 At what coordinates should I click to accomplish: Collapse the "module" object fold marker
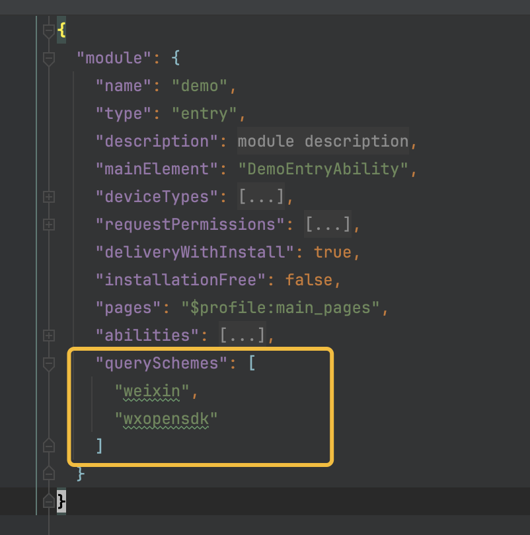[49, 59]
